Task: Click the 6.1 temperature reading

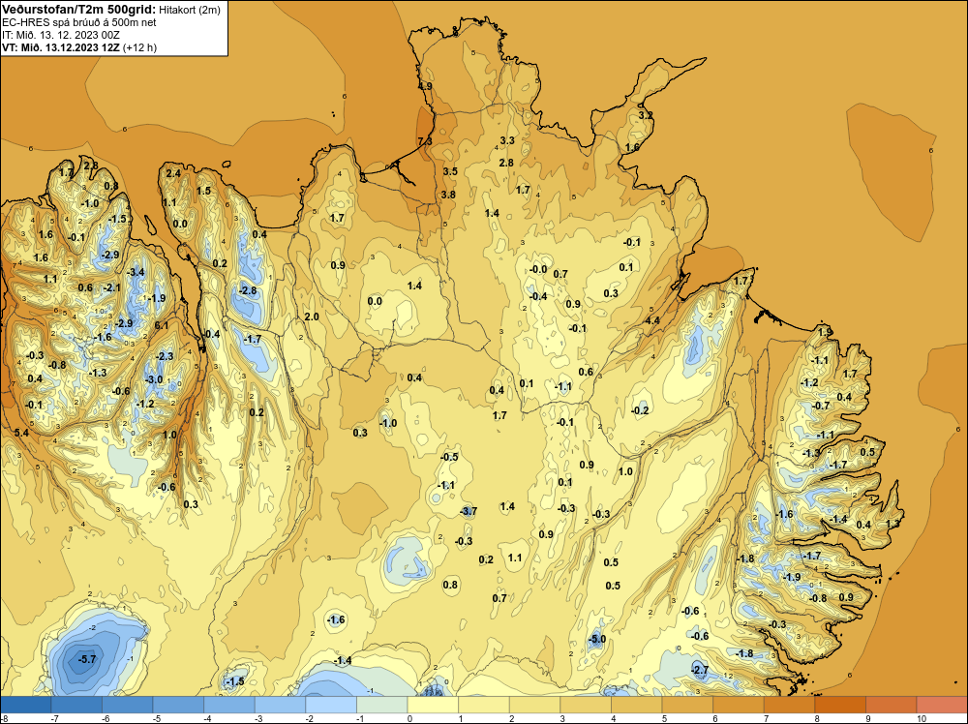Action: coord(161,325)
